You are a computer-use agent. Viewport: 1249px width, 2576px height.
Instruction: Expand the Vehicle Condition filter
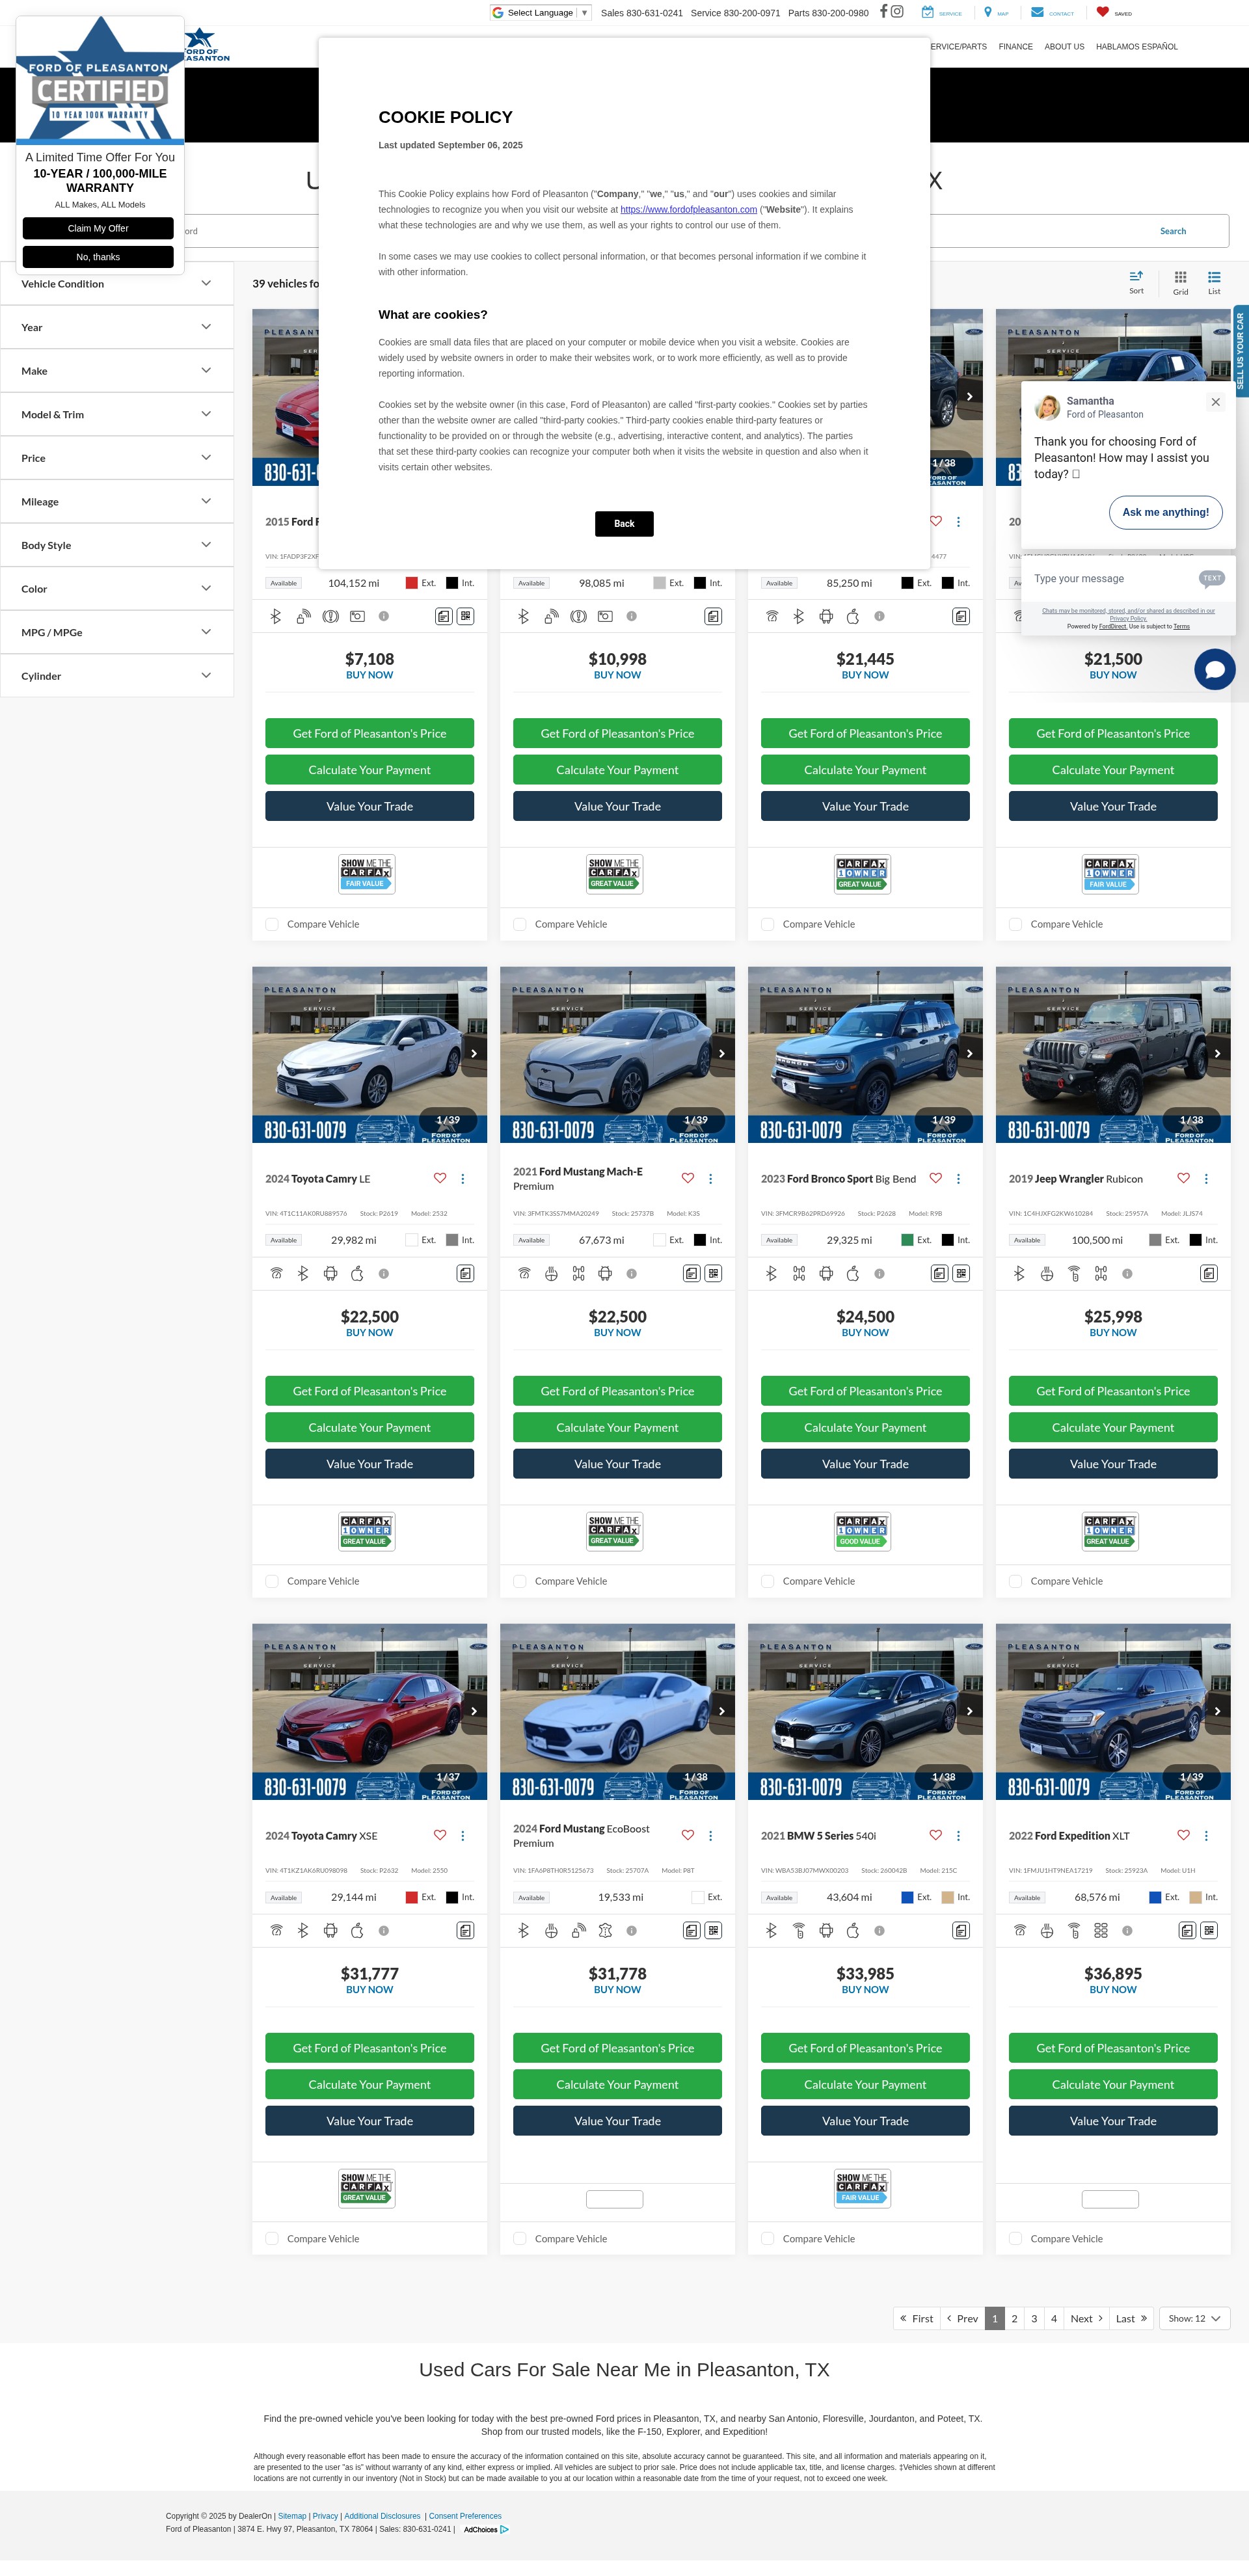click(117, 284)
